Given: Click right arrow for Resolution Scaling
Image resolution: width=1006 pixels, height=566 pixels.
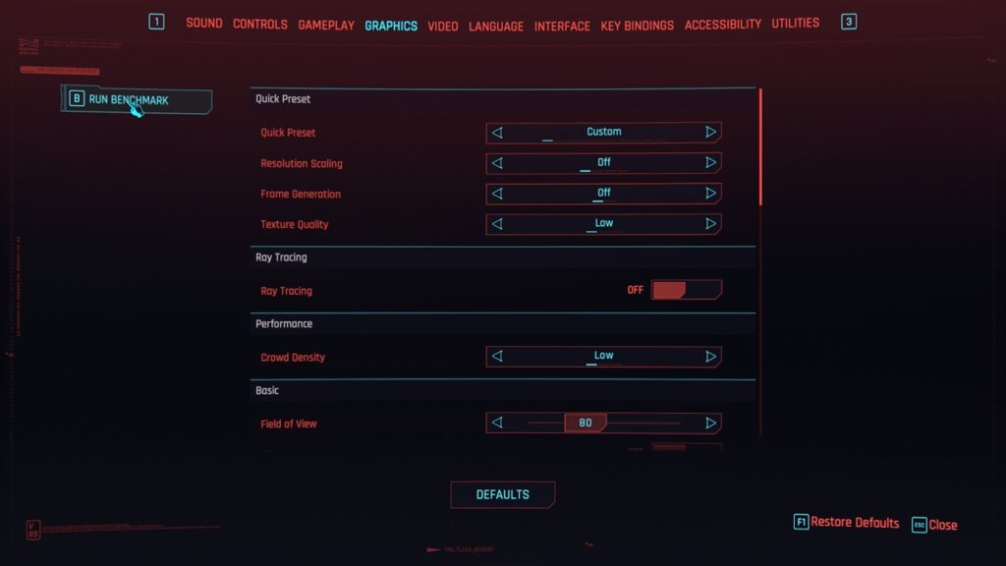Looking at the screenshot, I should pyautogui.click(x=710, y=163).
